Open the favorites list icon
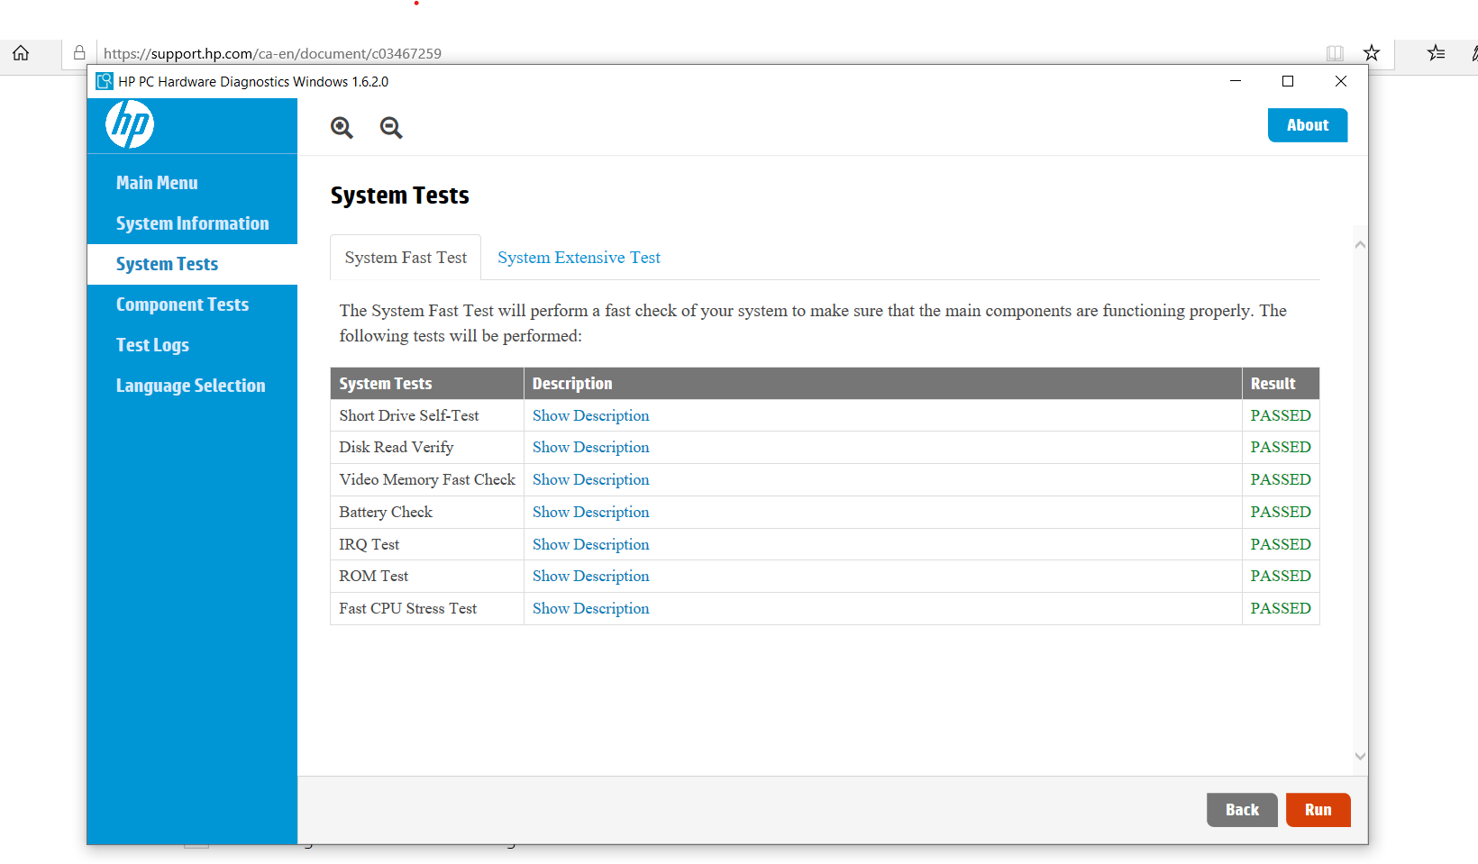The height and width of the screenshot is (864, 1478). coord(1437,53)
